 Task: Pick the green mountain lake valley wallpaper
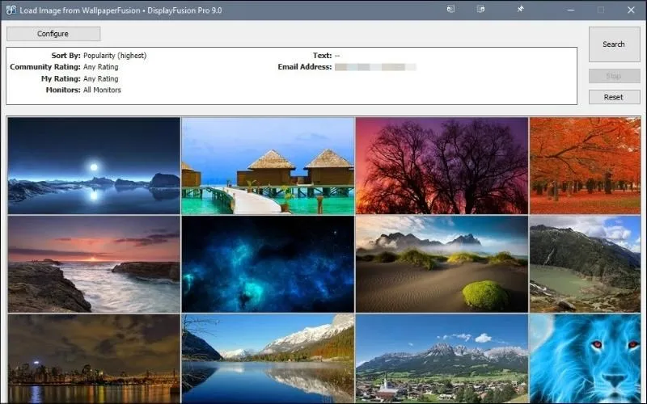pos(585,264)
